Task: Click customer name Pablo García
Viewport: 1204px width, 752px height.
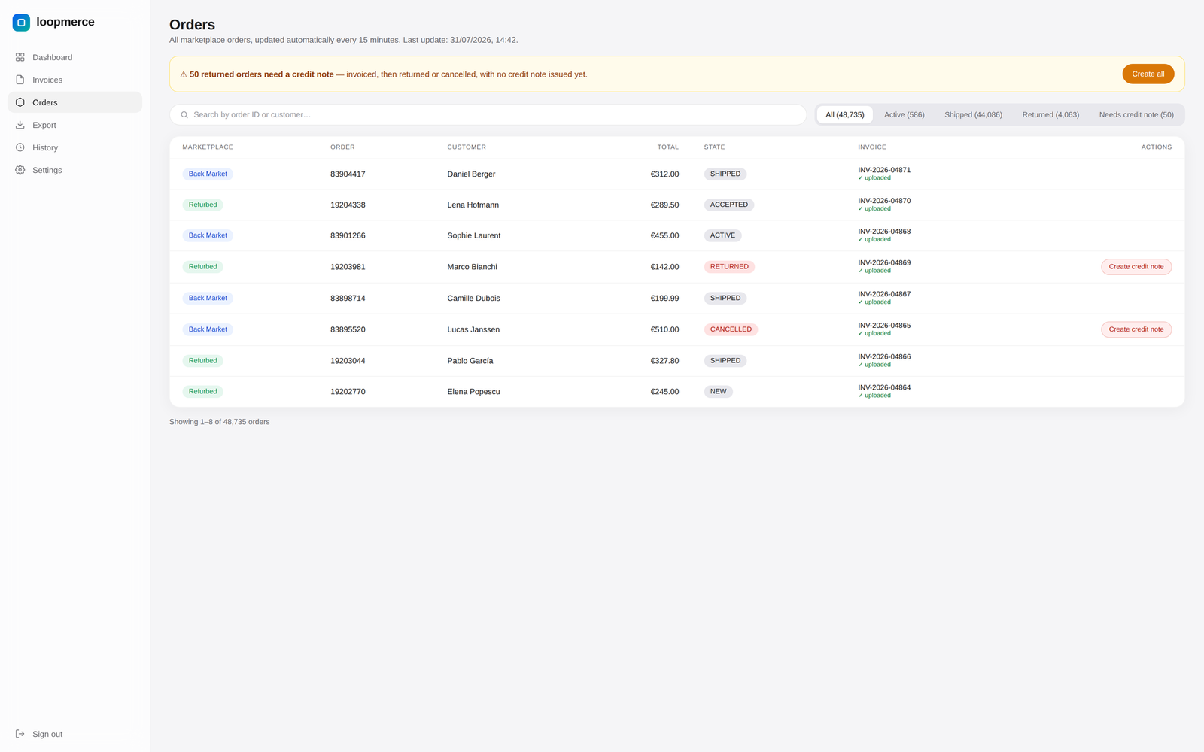Action: [470, 361]
